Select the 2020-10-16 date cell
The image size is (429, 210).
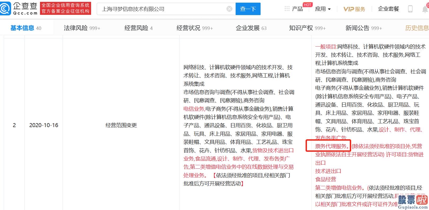[x=44, y=125]
